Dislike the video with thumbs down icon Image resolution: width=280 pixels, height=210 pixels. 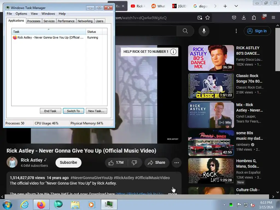click(x=134, y=162)
